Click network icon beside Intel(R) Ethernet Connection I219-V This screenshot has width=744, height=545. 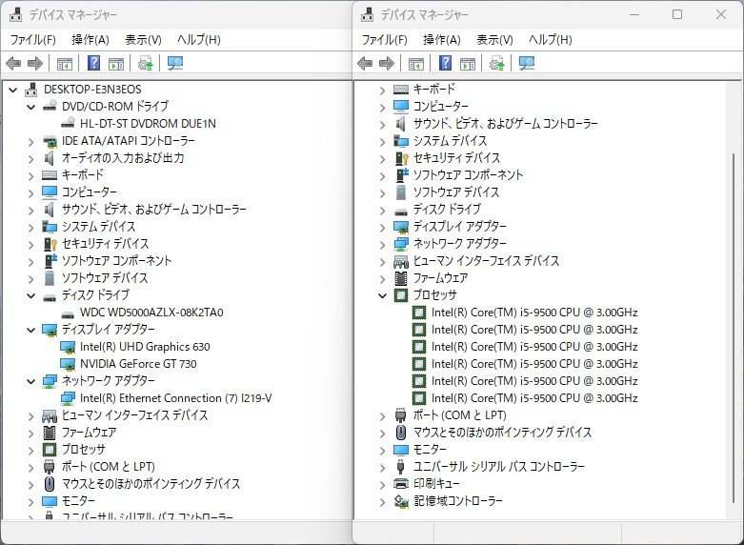(x=68, y=398)
